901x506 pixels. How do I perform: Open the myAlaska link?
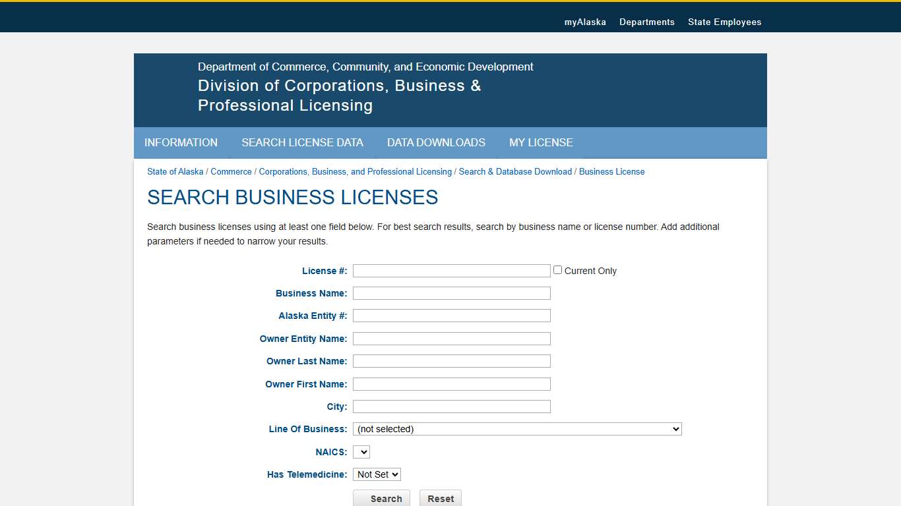click(585, 22)
